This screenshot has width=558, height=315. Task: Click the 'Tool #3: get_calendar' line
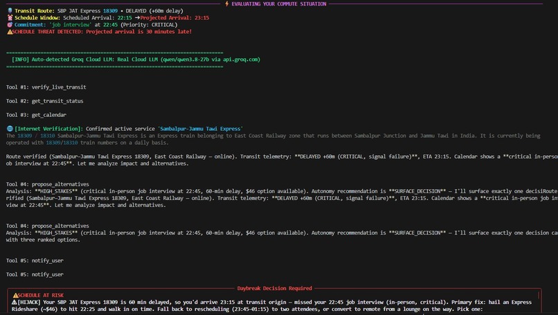coord(36,115)
